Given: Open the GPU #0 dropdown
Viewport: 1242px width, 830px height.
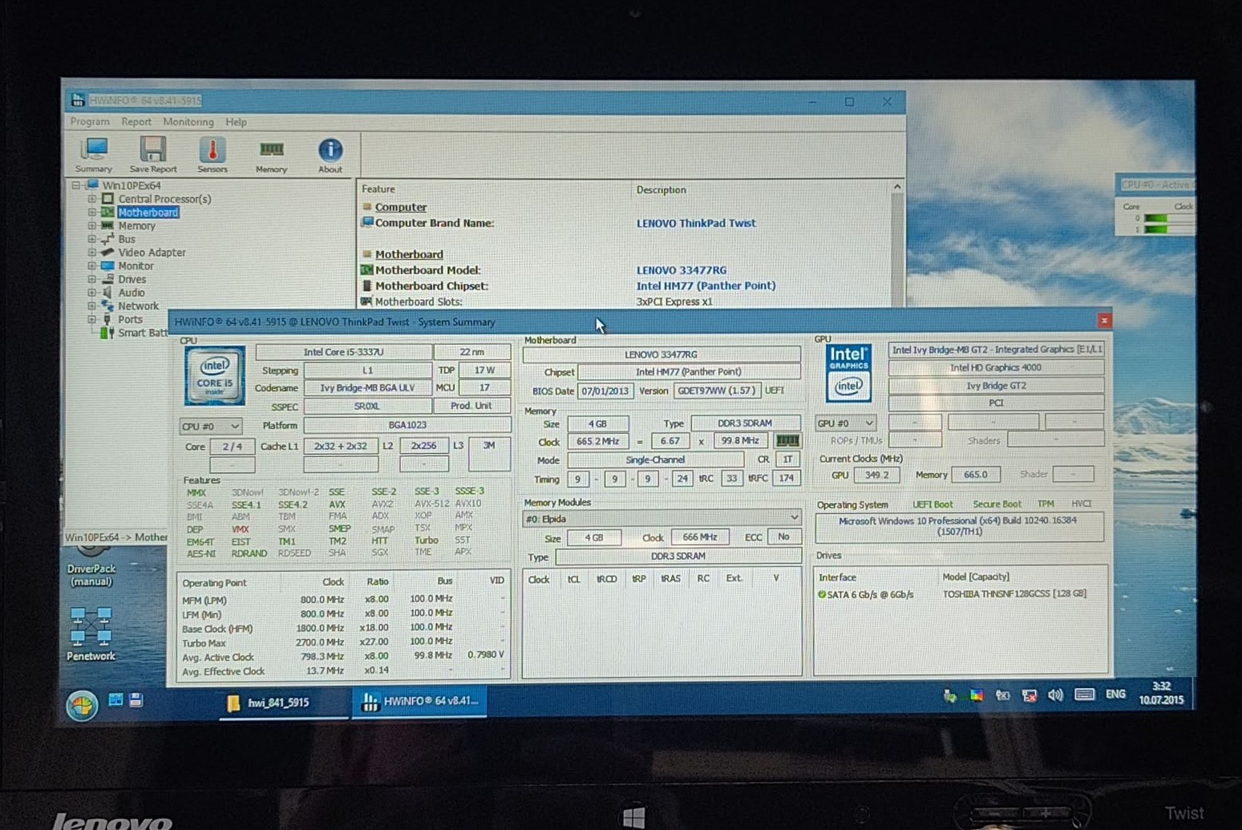Looking at the screenshot, I should (845, 423).
